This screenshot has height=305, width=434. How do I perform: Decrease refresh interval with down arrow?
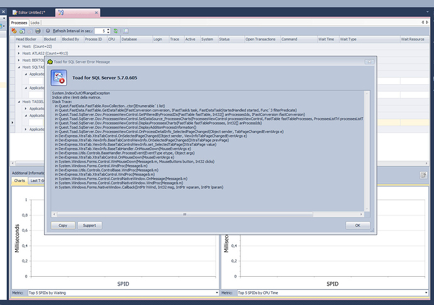pyautogui.click(x=108, y=33)
